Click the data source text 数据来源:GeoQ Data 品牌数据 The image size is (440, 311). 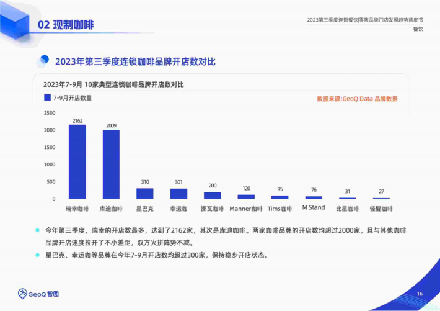coord(357,99)
